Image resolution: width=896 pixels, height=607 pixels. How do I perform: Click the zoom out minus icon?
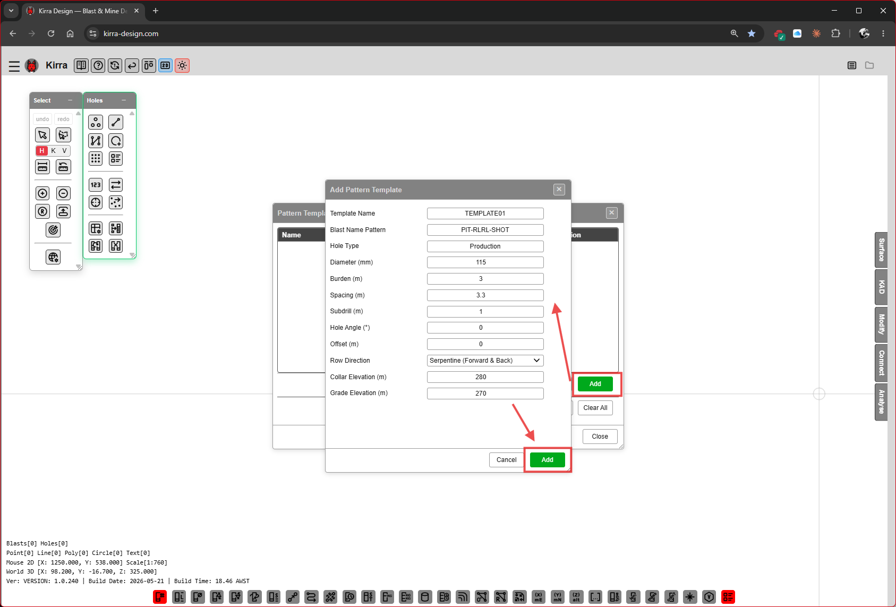[x=63, y=193]
